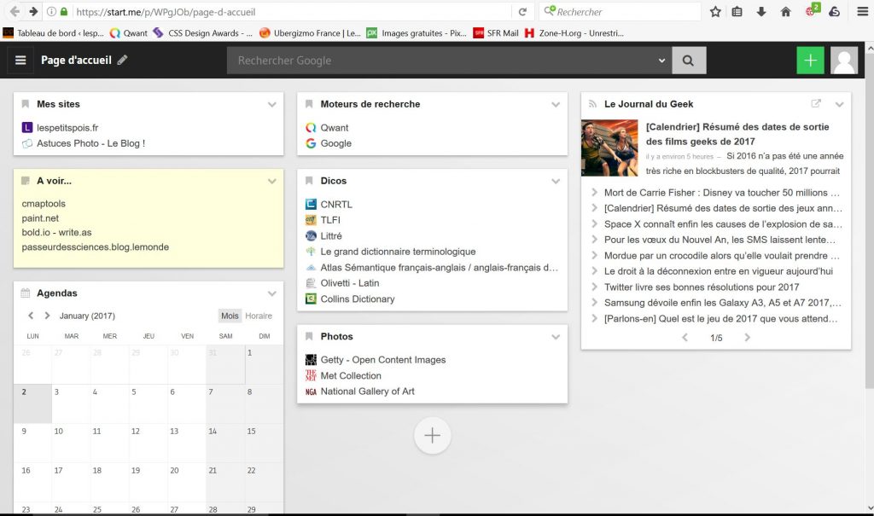
Task: Switch agenda to Horaire view
Action: point(259,316)
